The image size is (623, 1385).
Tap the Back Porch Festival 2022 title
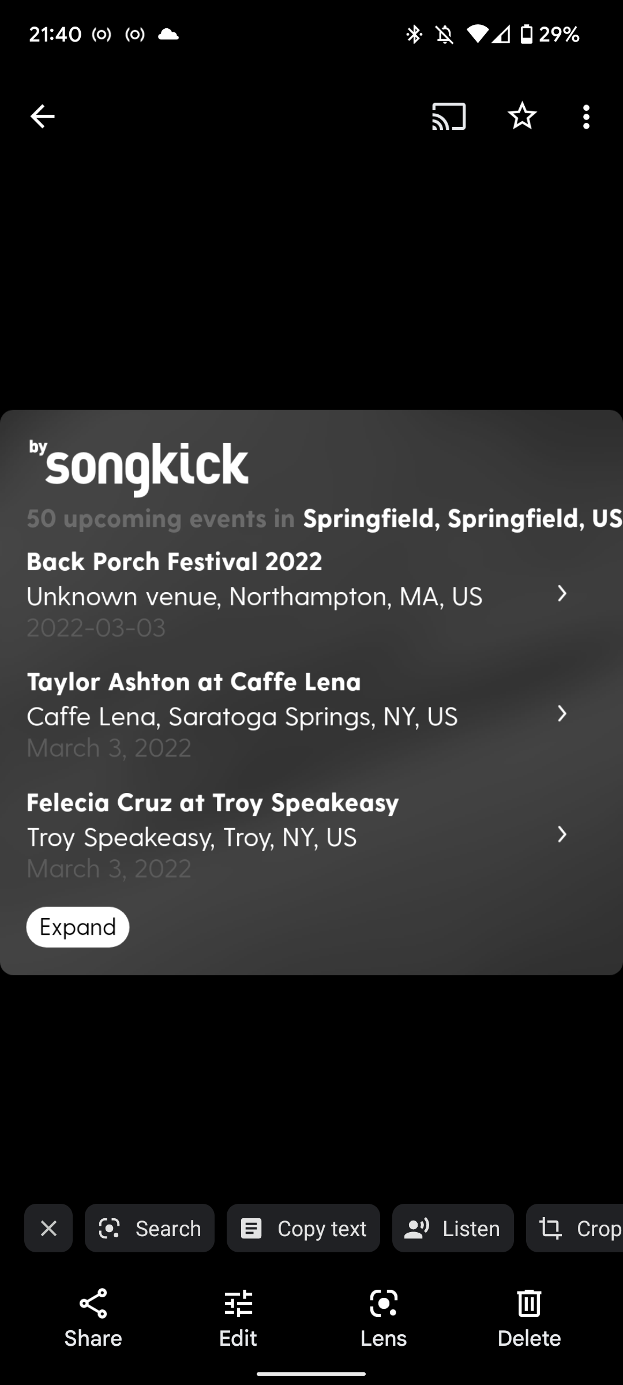174,562
